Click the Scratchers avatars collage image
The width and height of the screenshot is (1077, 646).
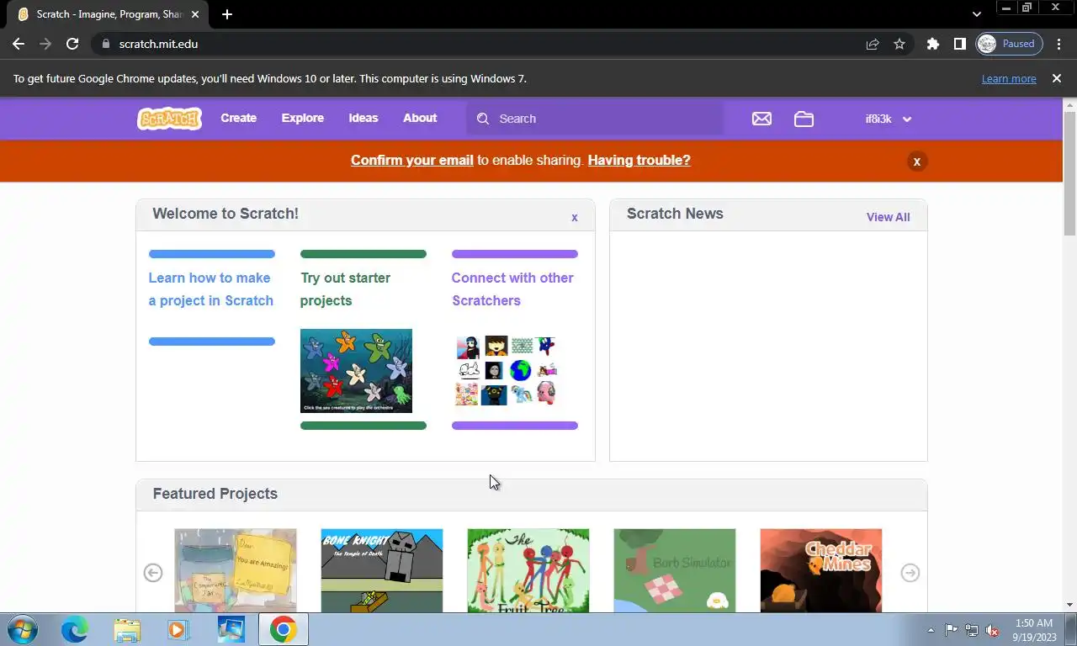[507, 371]
